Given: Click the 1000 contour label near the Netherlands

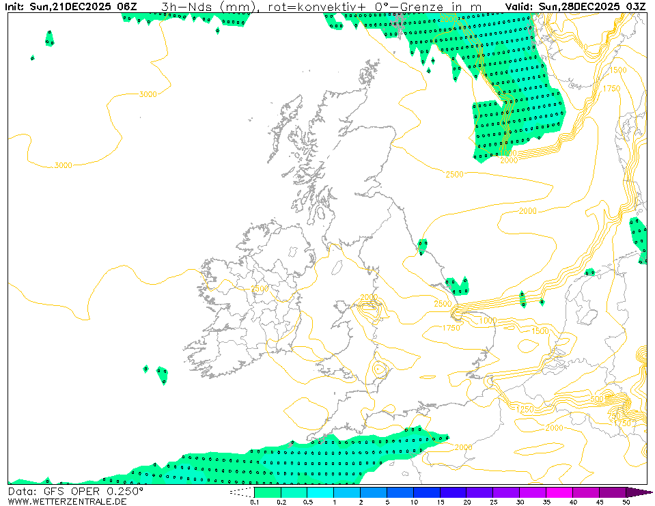Looking at the screenshot, I should click(488, 320).
